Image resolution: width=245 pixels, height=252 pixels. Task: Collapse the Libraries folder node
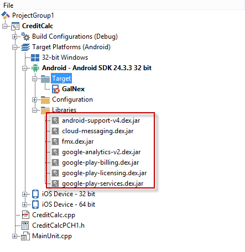pos(34,111)
